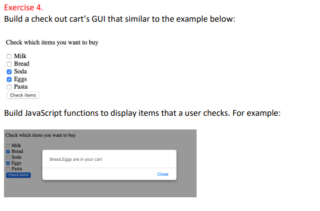Screen dimensions: 320x211
Task: Check the Milk checkbox in top list
Action: point(9,56)
